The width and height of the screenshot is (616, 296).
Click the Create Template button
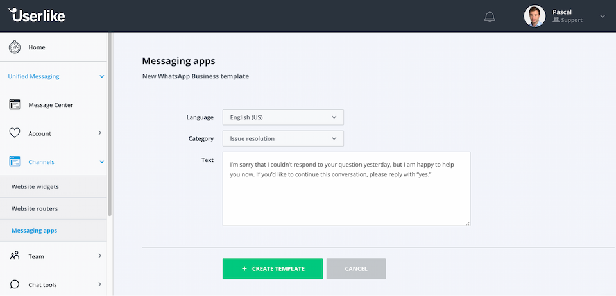pos(273,268)
